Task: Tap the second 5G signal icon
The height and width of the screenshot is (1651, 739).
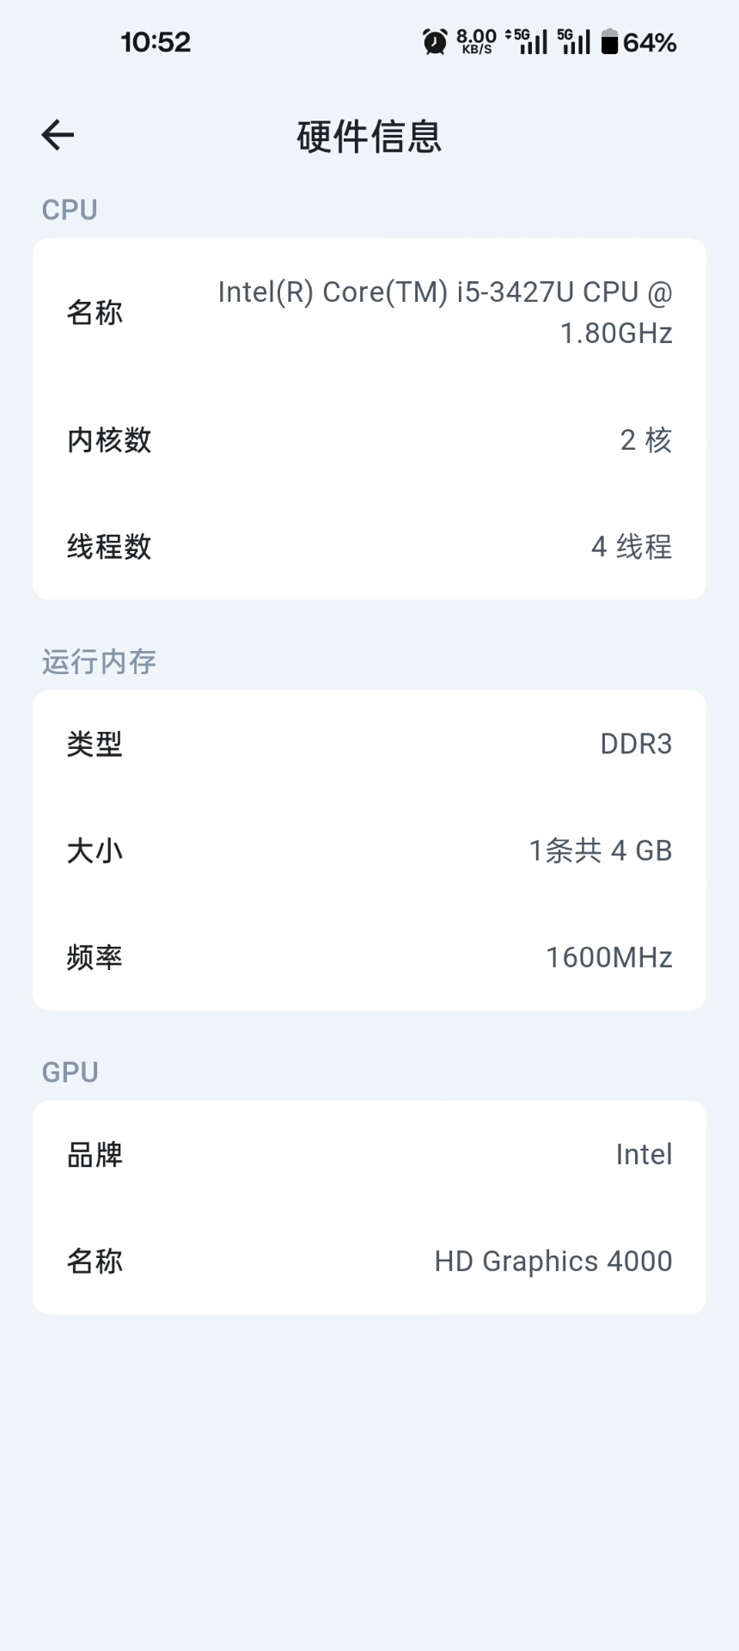Action: (574, 41)
